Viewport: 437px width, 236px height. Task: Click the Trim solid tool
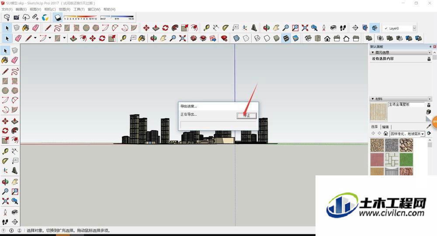click(409, 38)
